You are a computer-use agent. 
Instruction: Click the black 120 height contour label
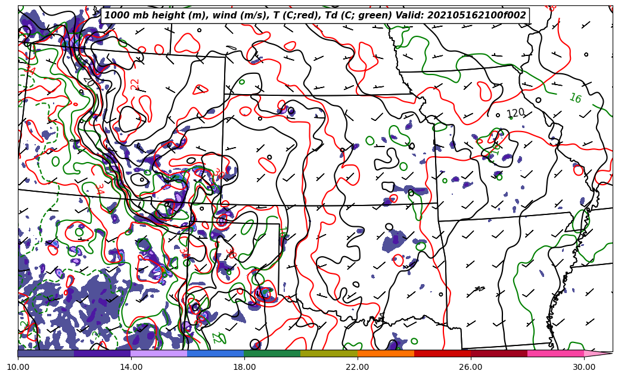coord(515,113)
